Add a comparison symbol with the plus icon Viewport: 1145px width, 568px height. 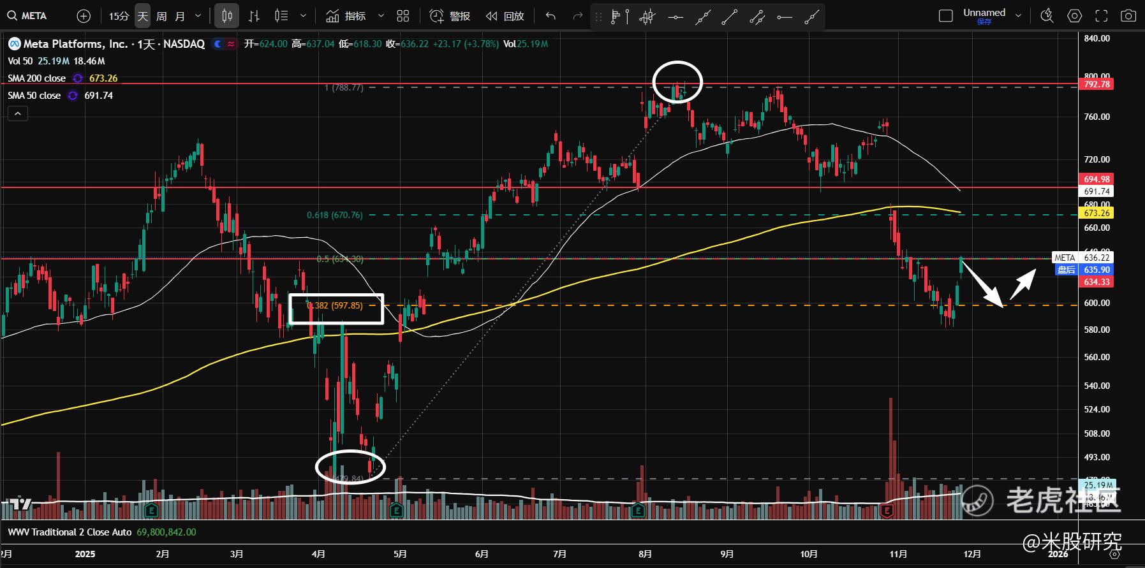[84, 16]
